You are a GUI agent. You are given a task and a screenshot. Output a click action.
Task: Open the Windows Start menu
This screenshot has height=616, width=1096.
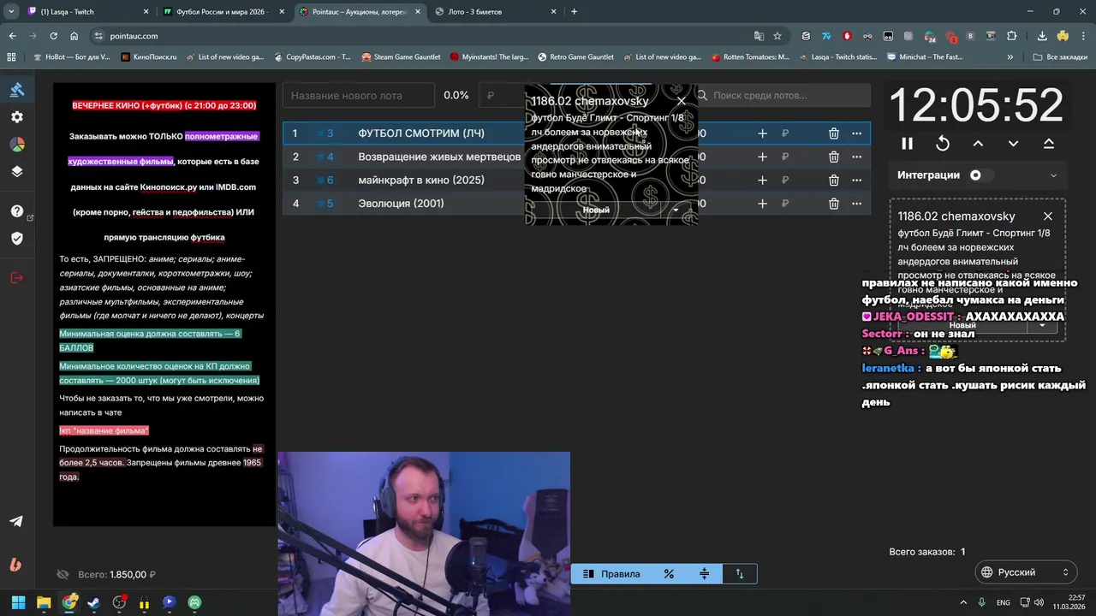coord(18,602)
